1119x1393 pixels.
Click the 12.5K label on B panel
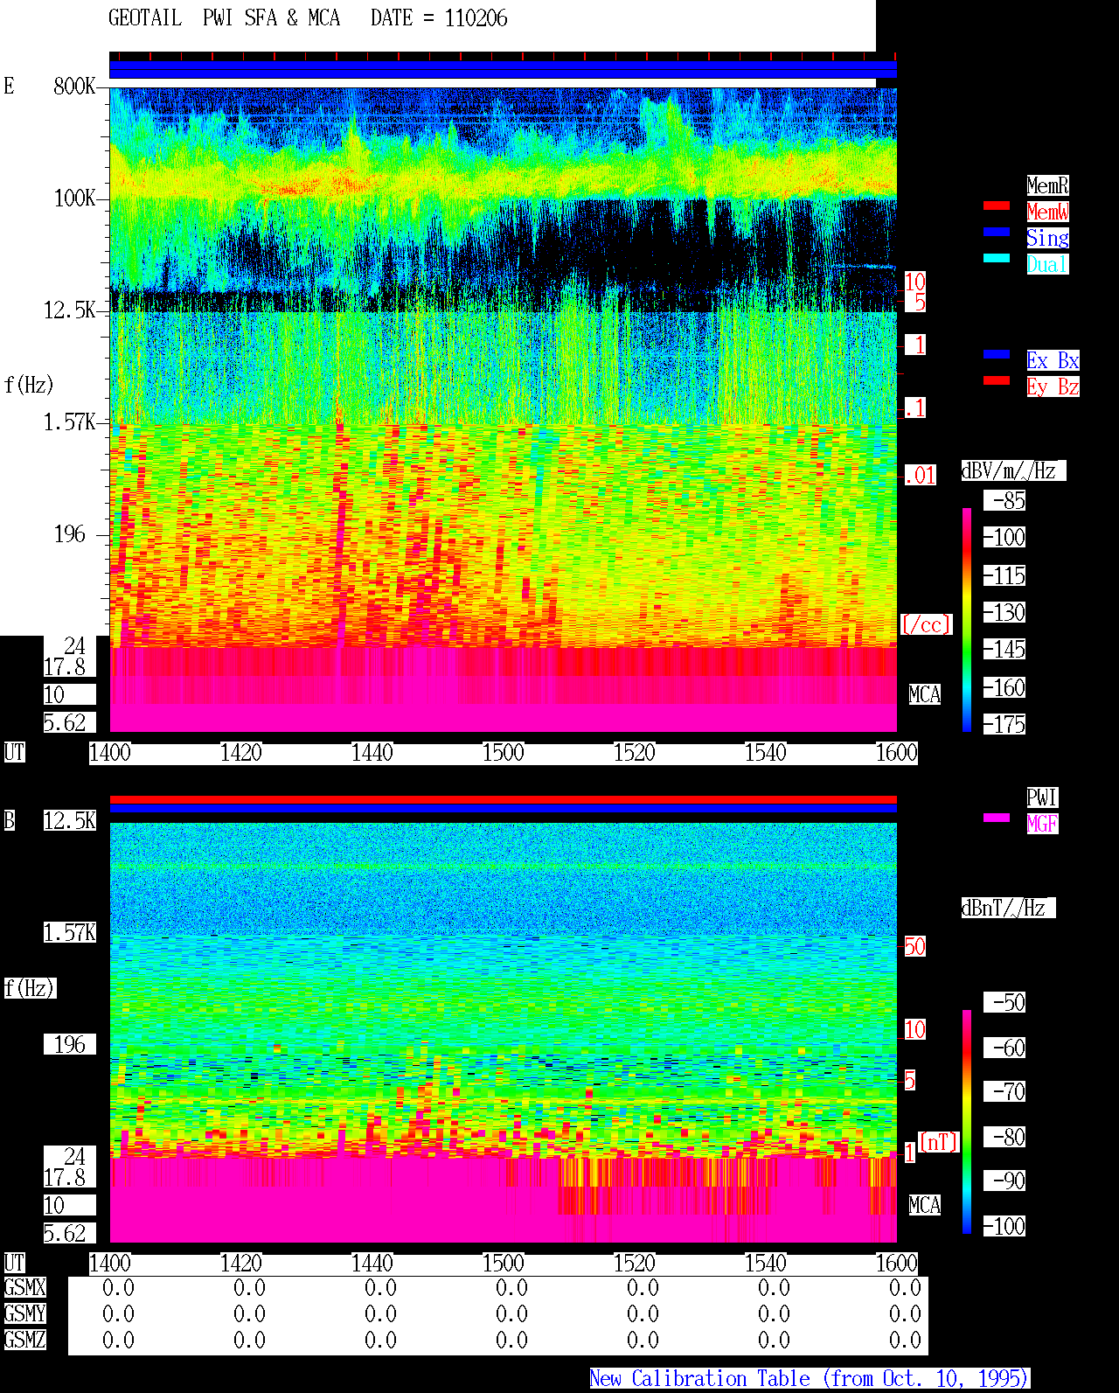70,820
